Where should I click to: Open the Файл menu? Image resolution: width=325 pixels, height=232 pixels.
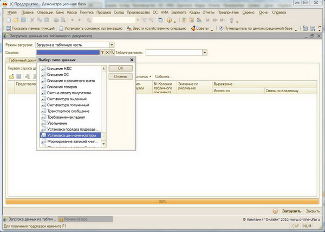[x=12, y=12]
